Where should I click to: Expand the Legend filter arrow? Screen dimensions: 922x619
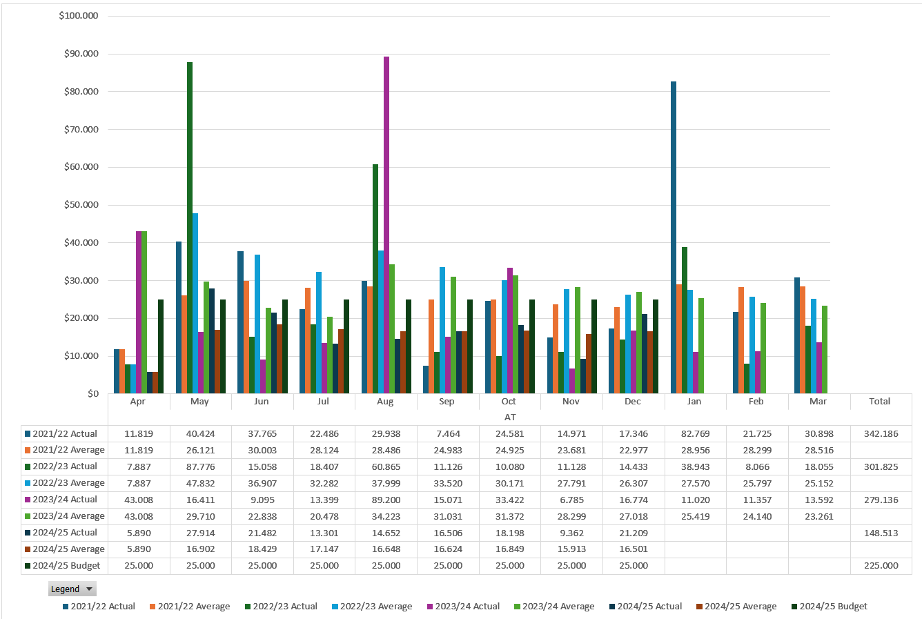coord(88,589)
